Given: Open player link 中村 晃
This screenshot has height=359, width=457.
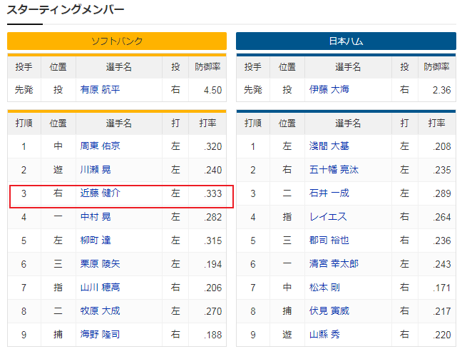Looking at the screenshot, I should 96,217.
